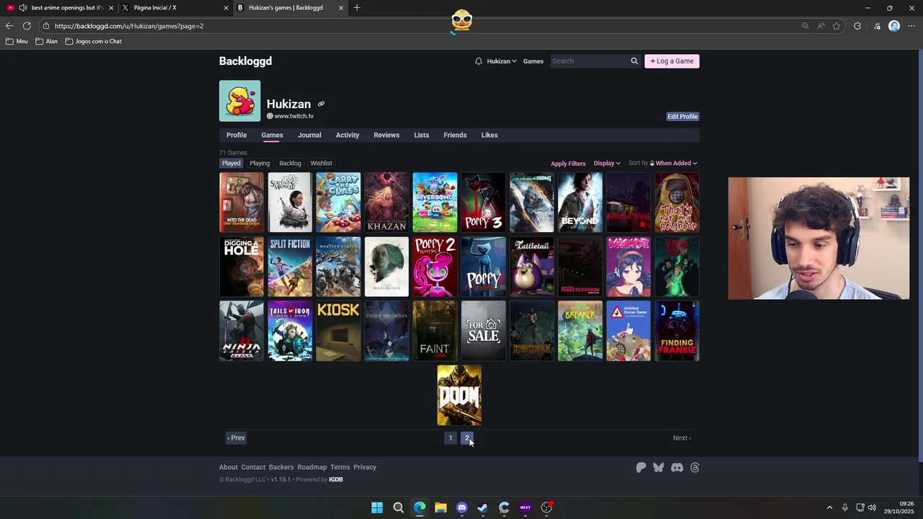Open the Games link in header
Viewport: 923px width, 519px height.
[x=534, y=61]
